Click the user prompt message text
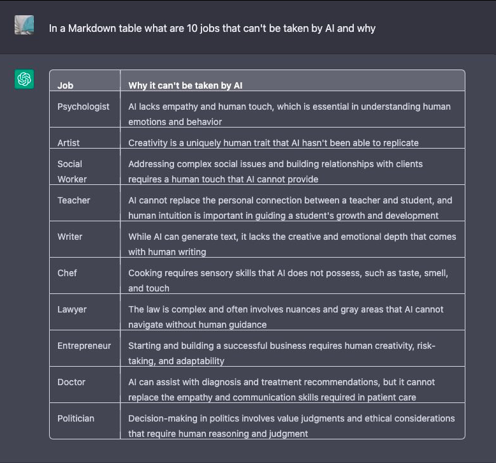The width and height of the screenshot is (496, 463). 212,28
